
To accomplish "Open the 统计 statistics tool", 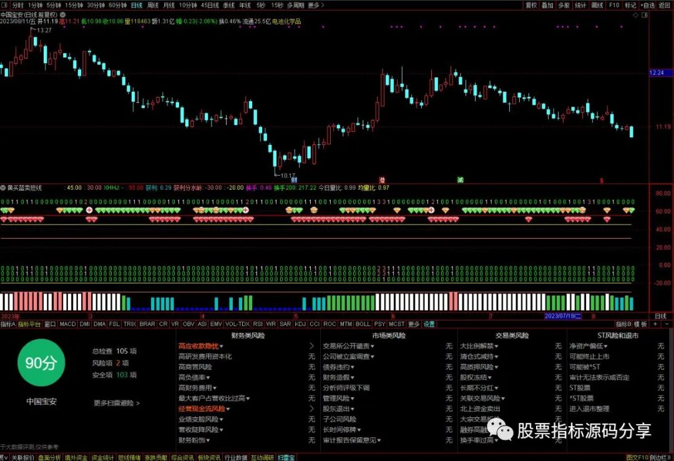I will click(x=580, y=5).
